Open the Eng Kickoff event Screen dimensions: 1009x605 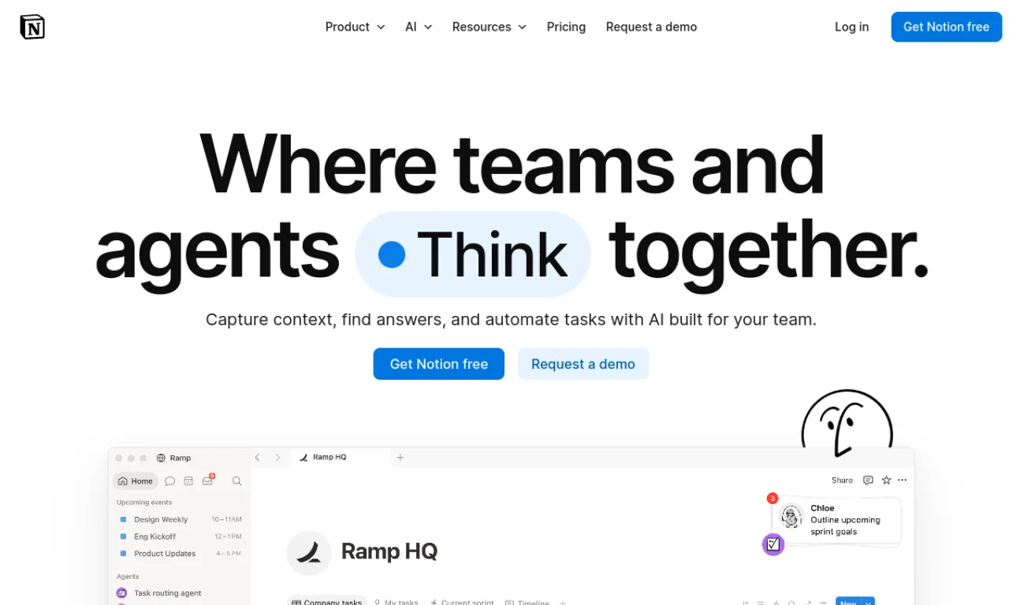(x=181, y=536)
